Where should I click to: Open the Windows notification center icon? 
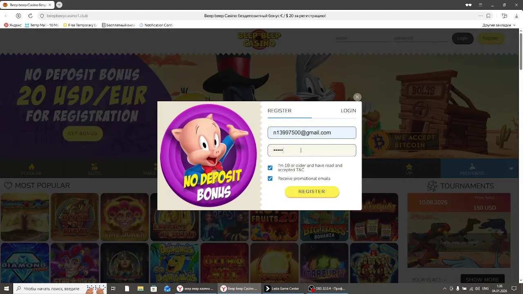pyautogui.click(x=514, y=288)
